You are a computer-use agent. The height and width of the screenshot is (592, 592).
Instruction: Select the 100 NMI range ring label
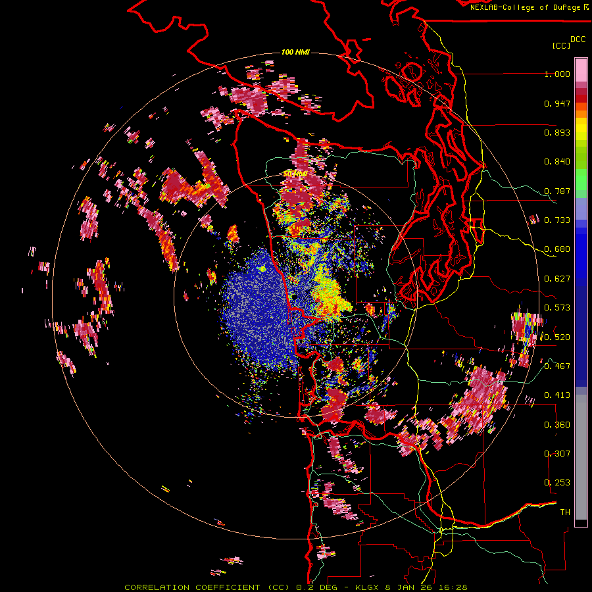(295, 52)
